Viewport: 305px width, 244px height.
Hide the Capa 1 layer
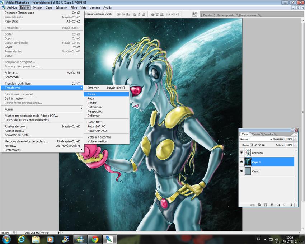point(241,171)
